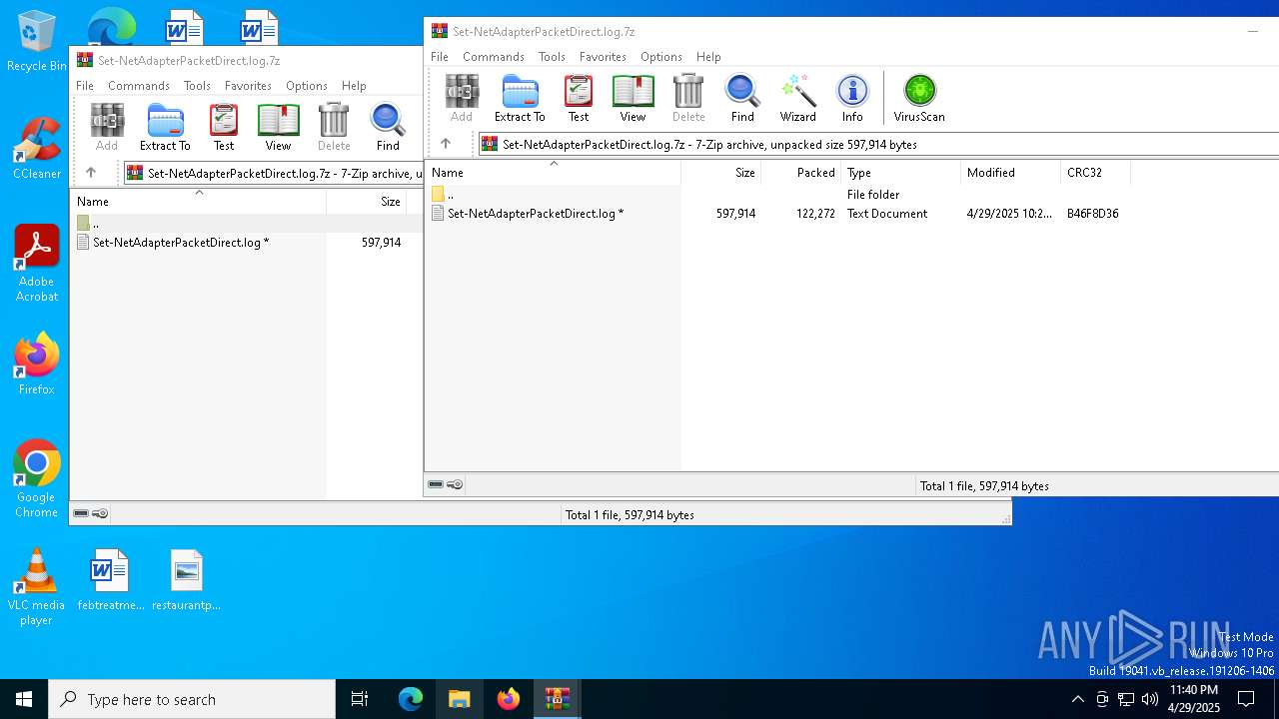Sort by the Packed column header
The height and width of the screenshot is (719, 1279).
pos(800,173)
